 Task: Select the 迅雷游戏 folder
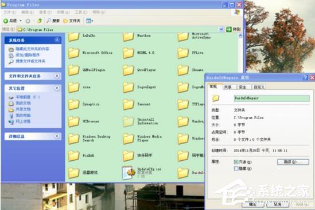[x=83, y=173]
